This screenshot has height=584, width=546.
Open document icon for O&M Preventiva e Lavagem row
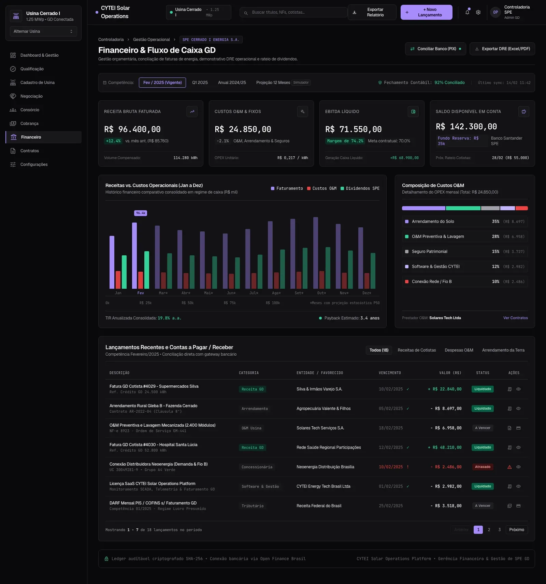509,428
